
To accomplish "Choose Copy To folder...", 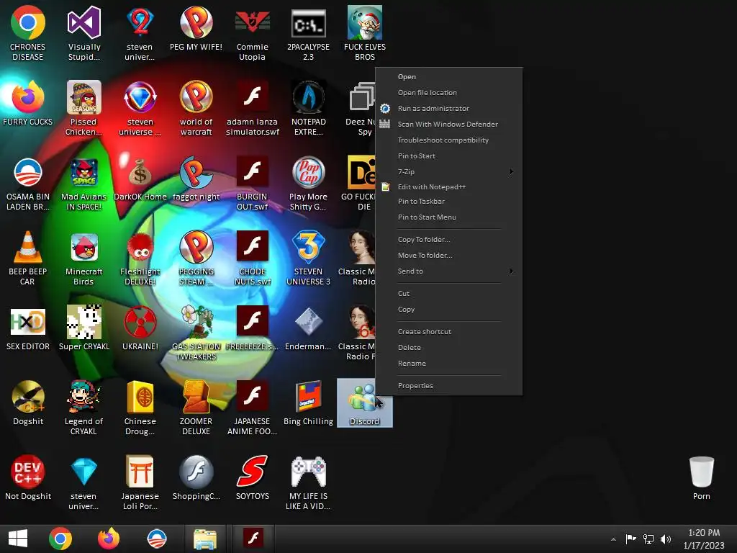I will [449, 239].
